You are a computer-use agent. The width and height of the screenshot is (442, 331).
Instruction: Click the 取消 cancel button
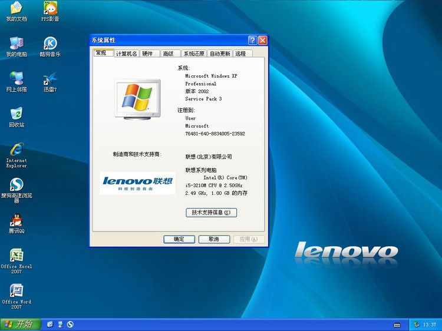[x=214, y=239]
